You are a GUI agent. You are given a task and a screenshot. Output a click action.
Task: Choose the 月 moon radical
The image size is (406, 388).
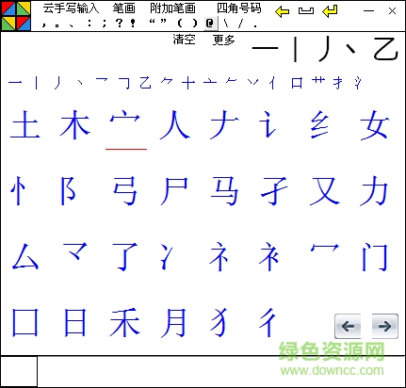(173, 322)
